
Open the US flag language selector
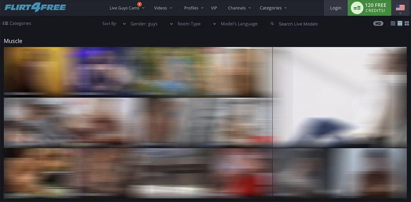400,8
